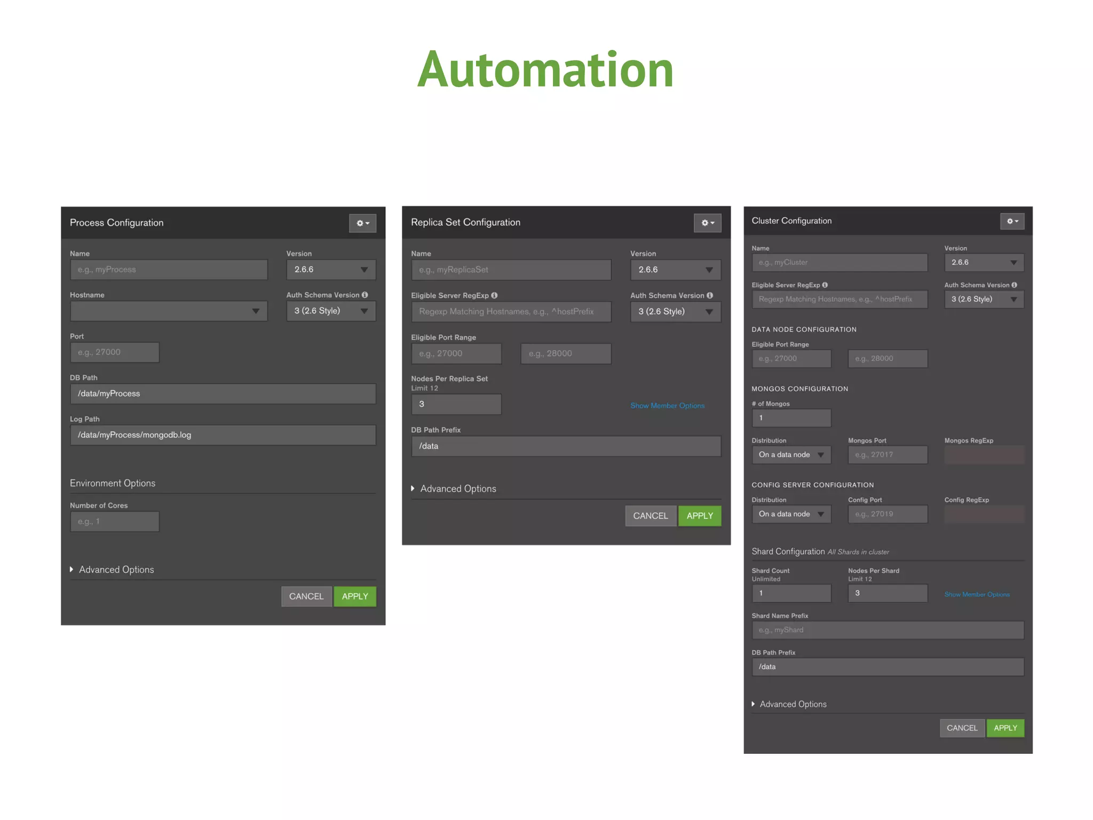Click Show Member Options in Cluster Configuration
The image size is (1093, 820).
click(977, 595)
